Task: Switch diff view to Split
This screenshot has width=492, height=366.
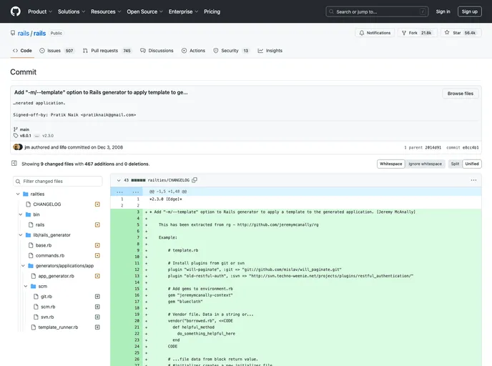Action: pyautogui.click(x=455, y=164)
